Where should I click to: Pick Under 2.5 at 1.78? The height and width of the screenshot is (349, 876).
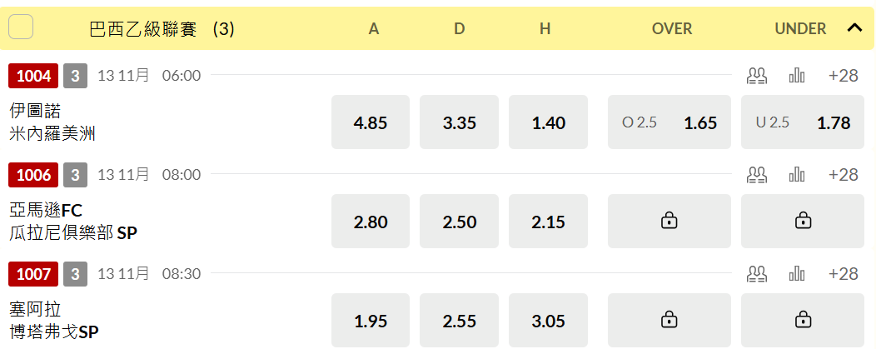click(x=802, y=122)
